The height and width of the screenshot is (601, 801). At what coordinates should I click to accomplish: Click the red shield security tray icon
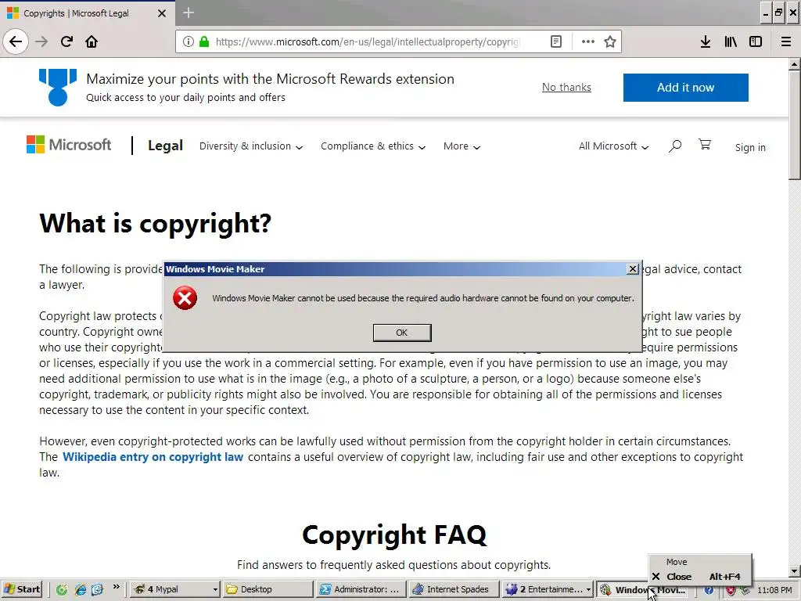point(731,590)
